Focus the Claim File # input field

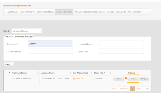tap(121, 51)
